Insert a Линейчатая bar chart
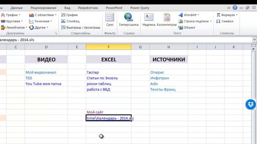 (14, 28)
